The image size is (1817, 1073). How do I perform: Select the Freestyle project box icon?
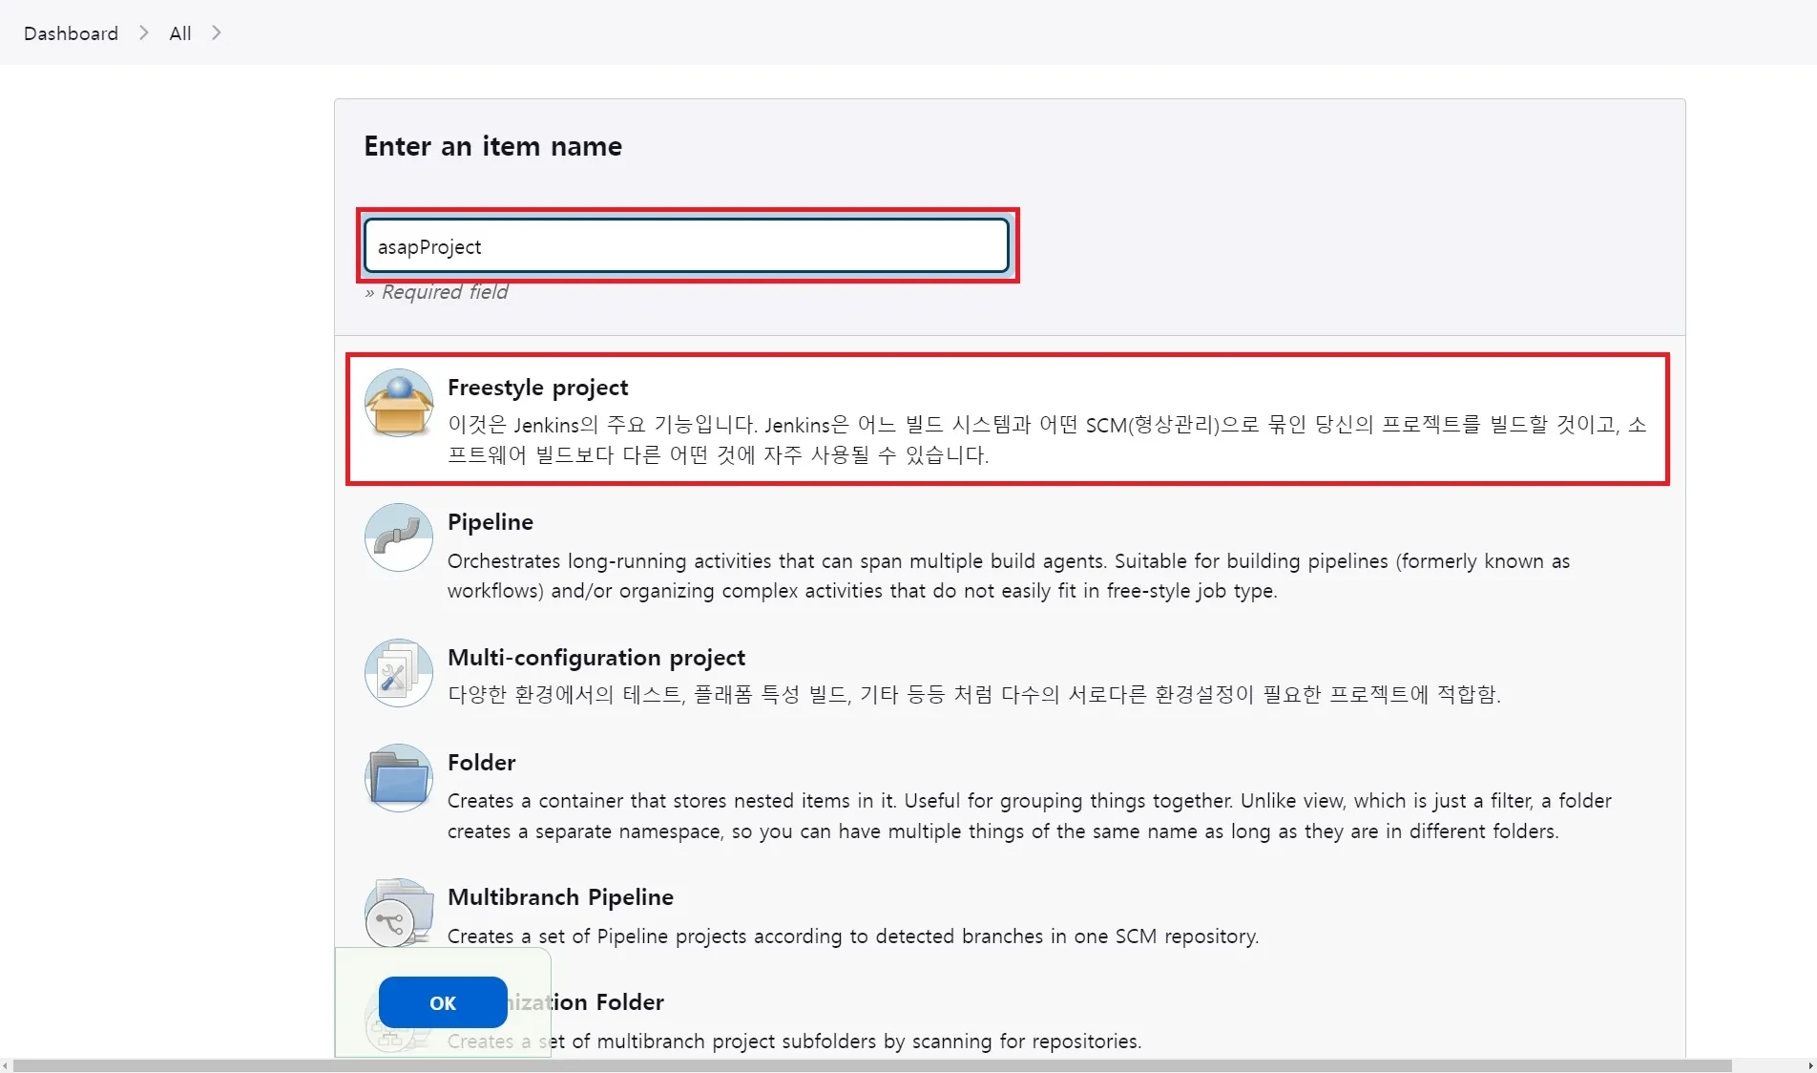(x=399, y=403)
